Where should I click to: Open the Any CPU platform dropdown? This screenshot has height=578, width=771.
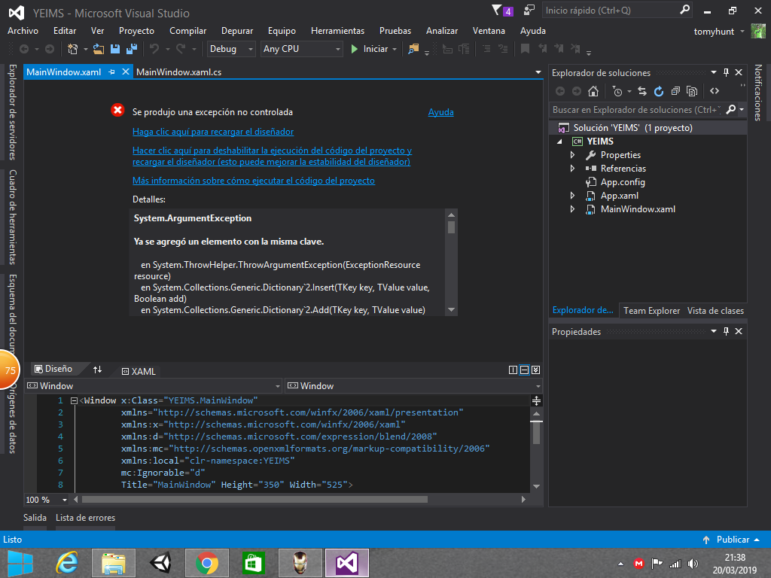338,49
